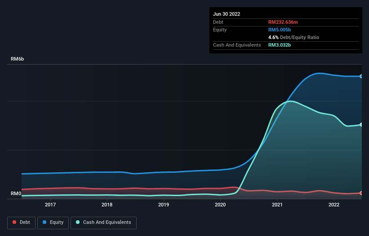This screenshot has height=236, width=369.
Task: Click the 2021 x-axis label
Action: tap(277, 205)
